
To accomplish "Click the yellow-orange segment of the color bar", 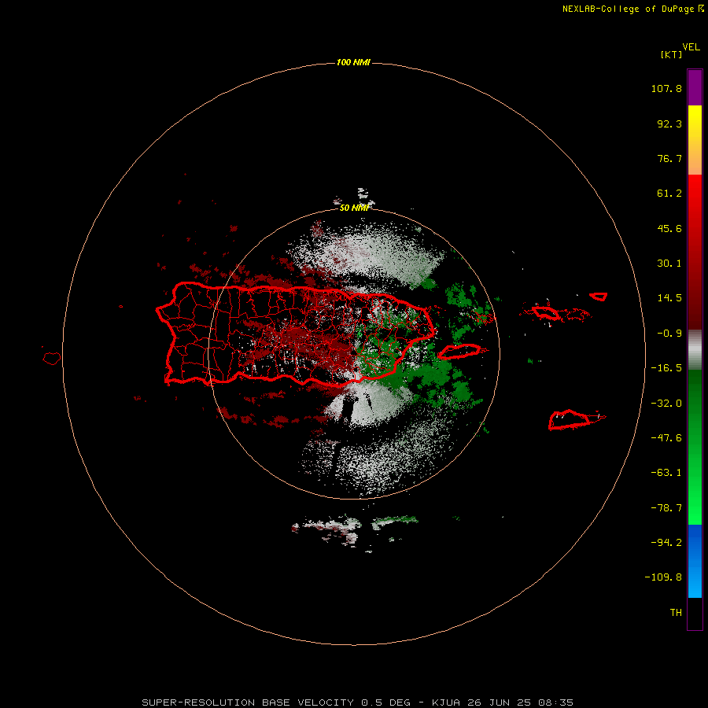I will (695, 140).
